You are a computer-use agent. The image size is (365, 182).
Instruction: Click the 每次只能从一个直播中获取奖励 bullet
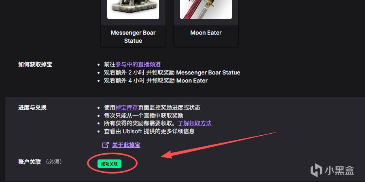(x=144, y=115)
